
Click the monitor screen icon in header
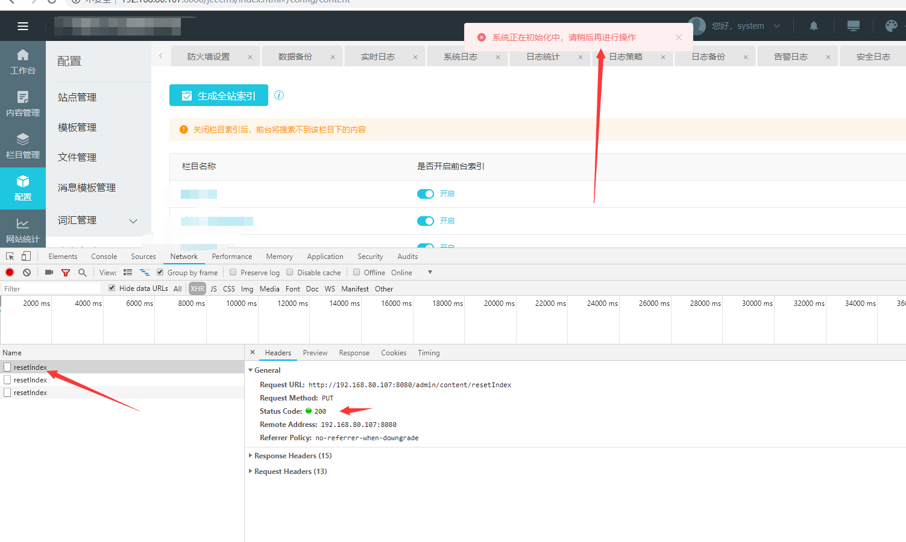coord(854,26)
